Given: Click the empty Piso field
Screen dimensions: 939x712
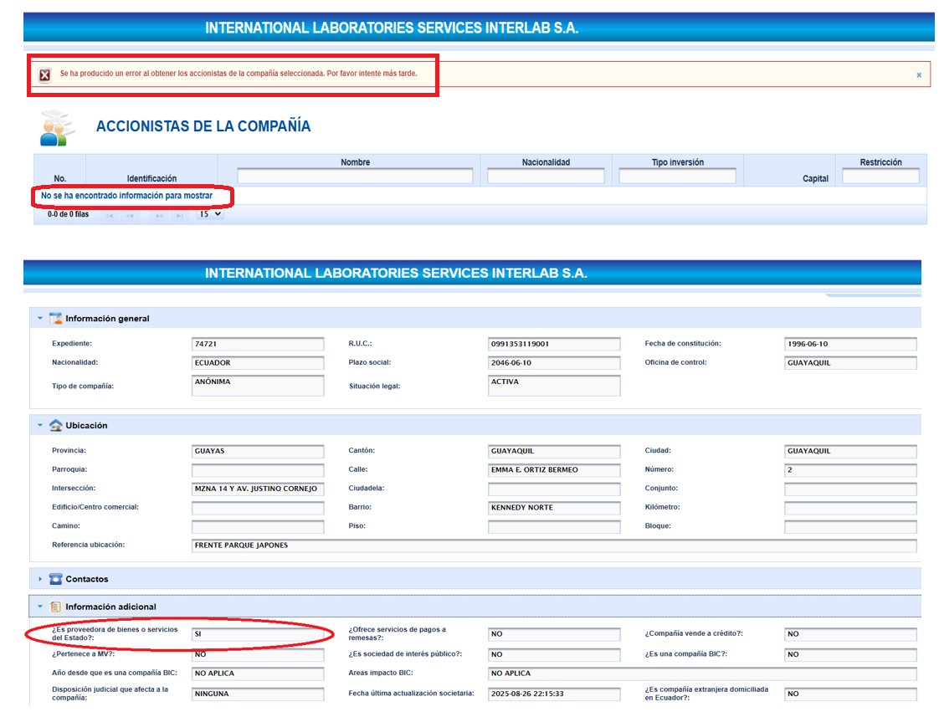Looking at the screenshot, I should click(554, 526).
